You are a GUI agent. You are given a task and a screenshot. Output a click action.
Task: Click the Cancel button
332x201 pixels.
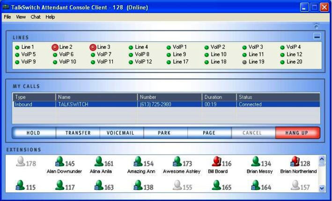(x=253, y=133)
